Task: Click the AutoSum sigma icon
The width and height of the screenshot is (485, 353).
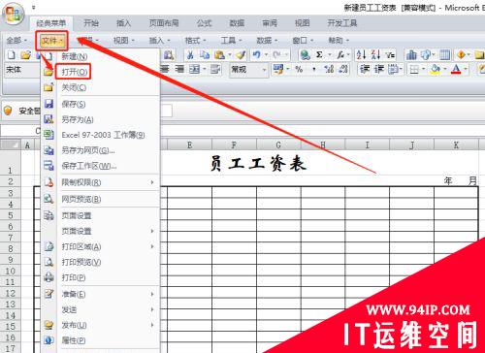Action: click(319, 55)
